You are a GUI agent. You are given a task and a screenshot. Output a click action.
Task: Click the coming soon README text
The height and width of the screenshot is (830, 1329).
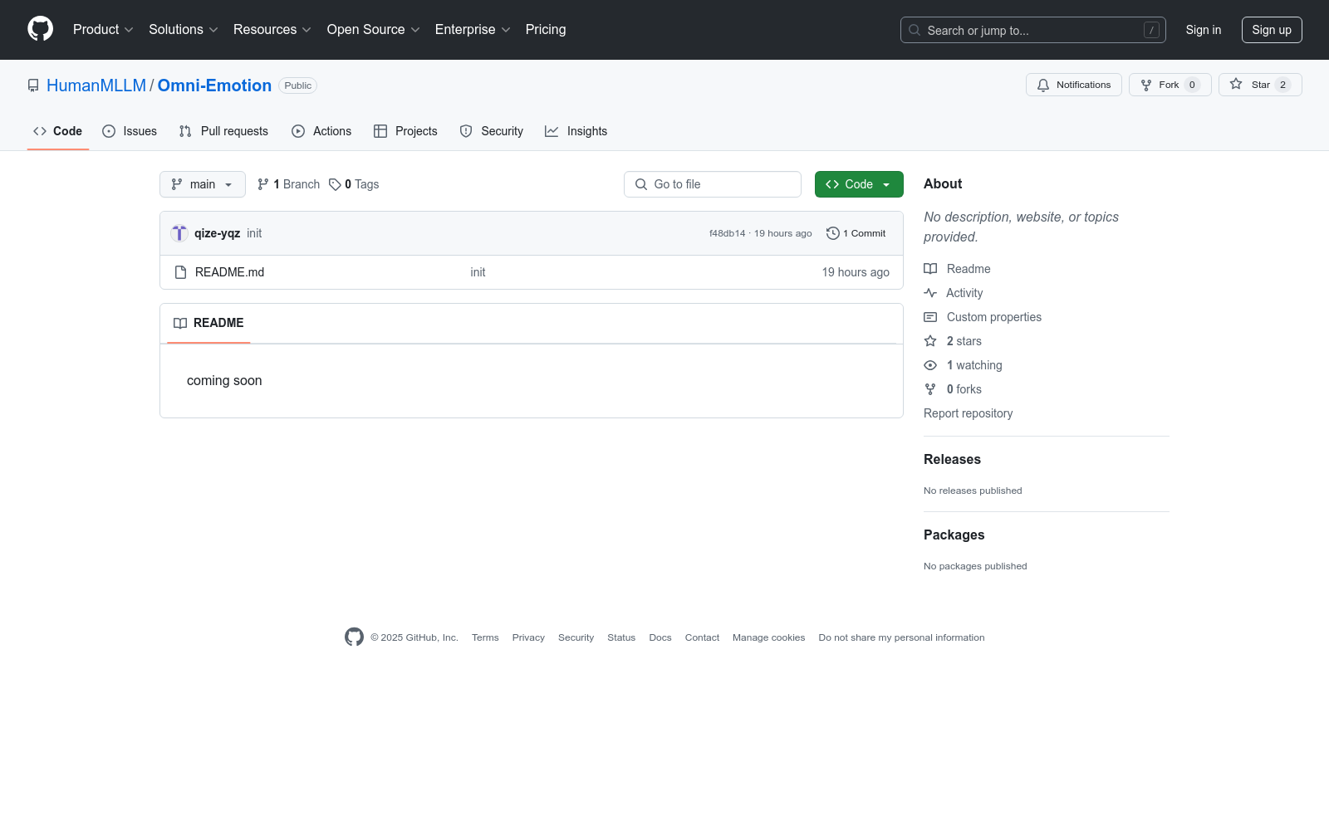coord(224,381)
